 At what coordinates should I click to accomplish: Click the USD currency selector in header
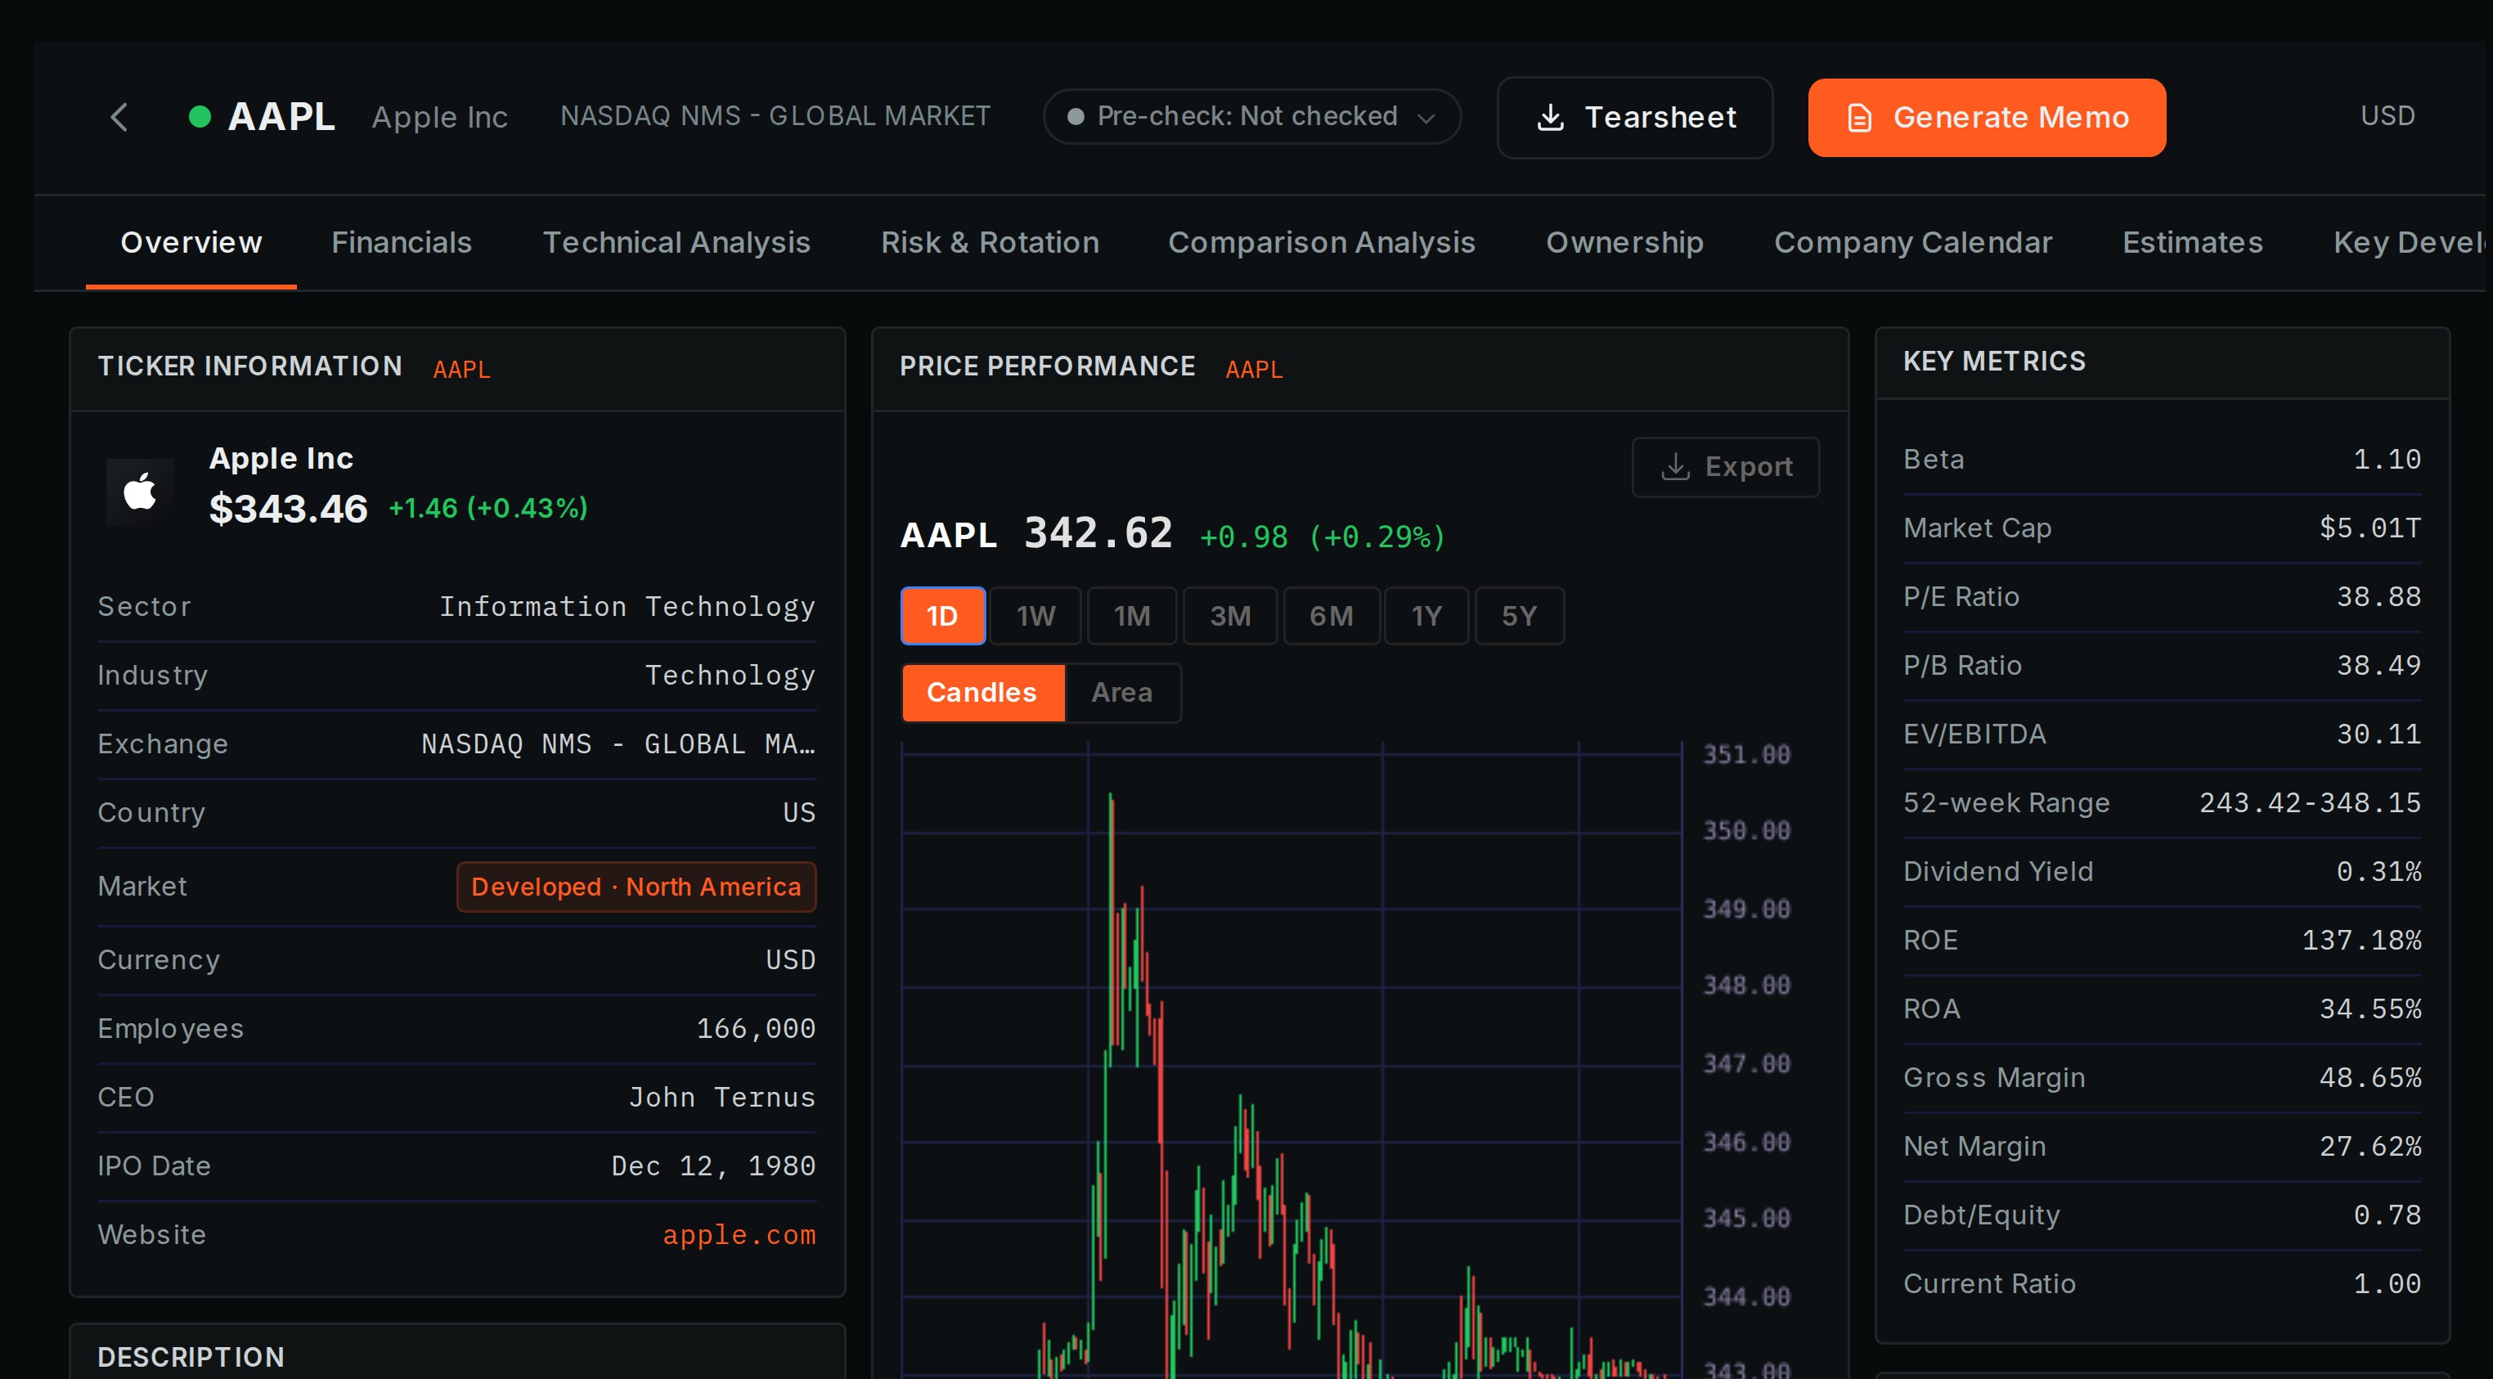[2387, 116]
